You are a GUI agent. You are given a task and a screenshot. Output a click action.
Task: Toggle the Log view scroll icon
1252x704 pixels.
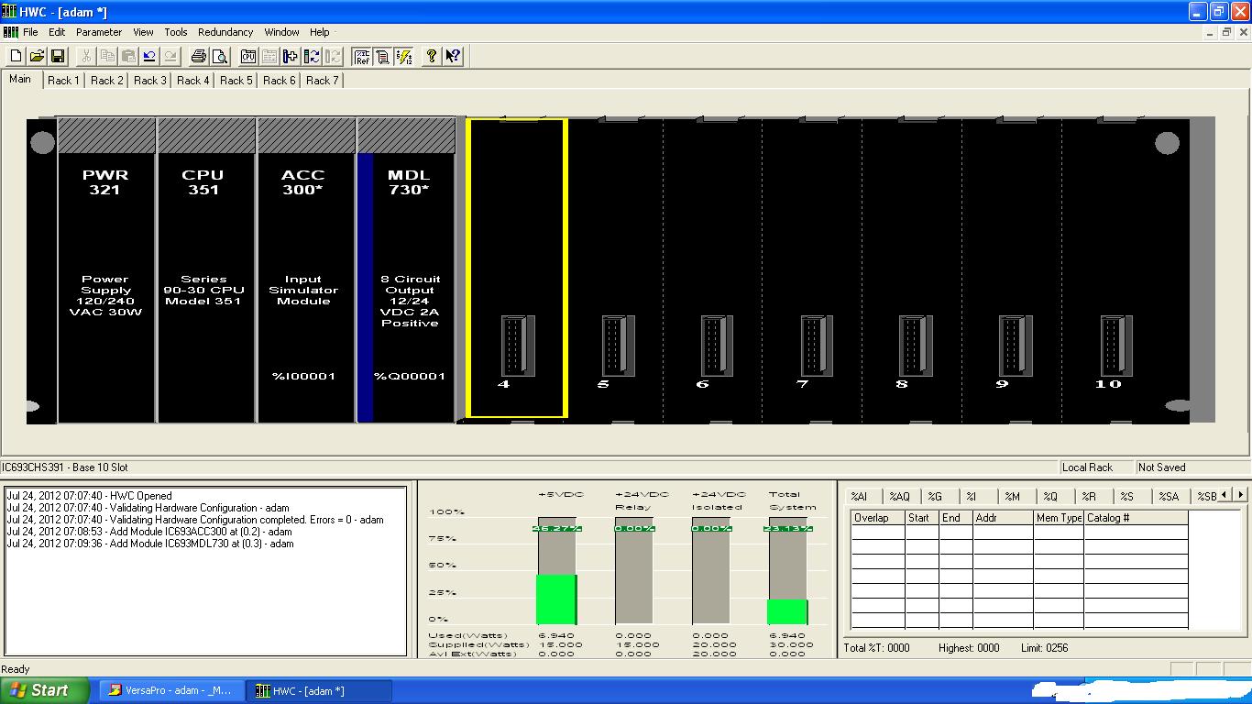pos(382,57)
